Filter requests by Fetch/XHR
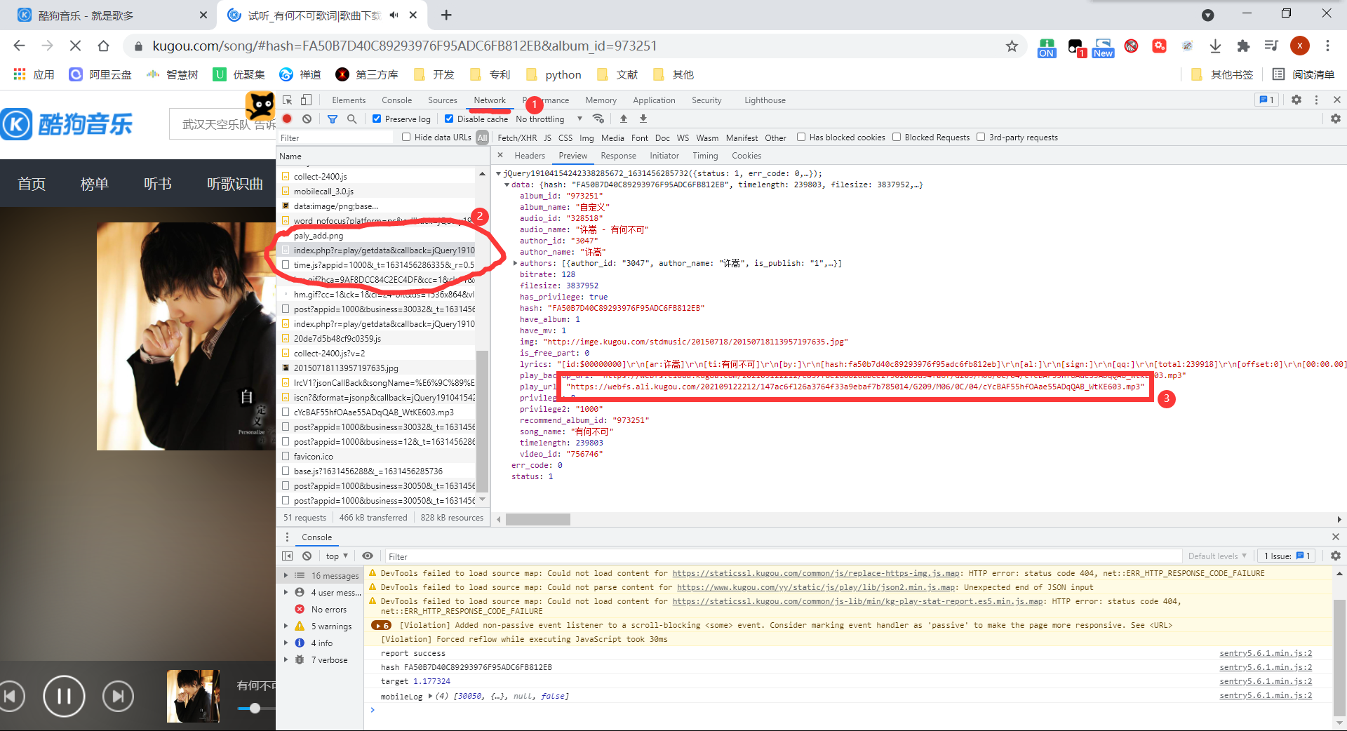This screenshot has width=1347, height=731. click(517, 138)
